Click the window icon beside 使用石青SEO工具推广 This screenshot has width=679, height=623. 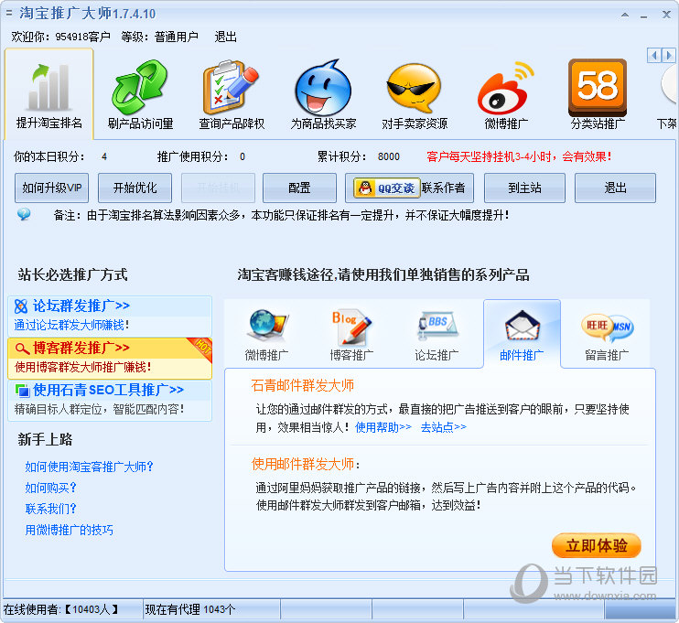click(x=22, y=391)
